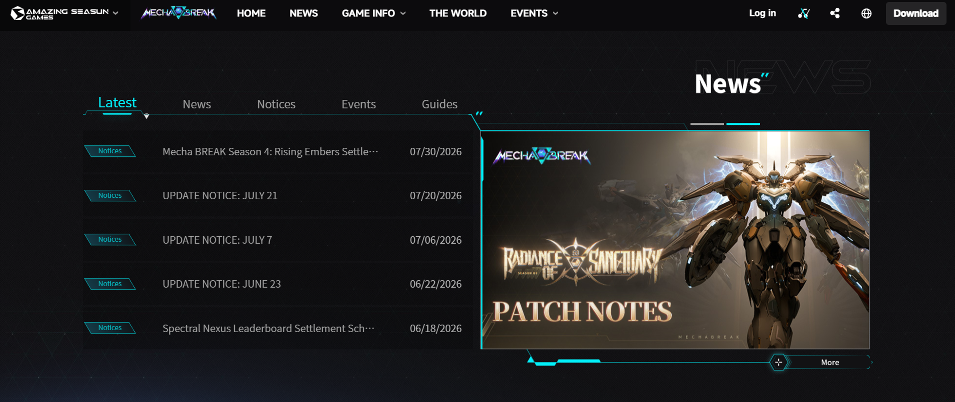Select the Latest tab
The image size is (955, 402).
[117, 102]
